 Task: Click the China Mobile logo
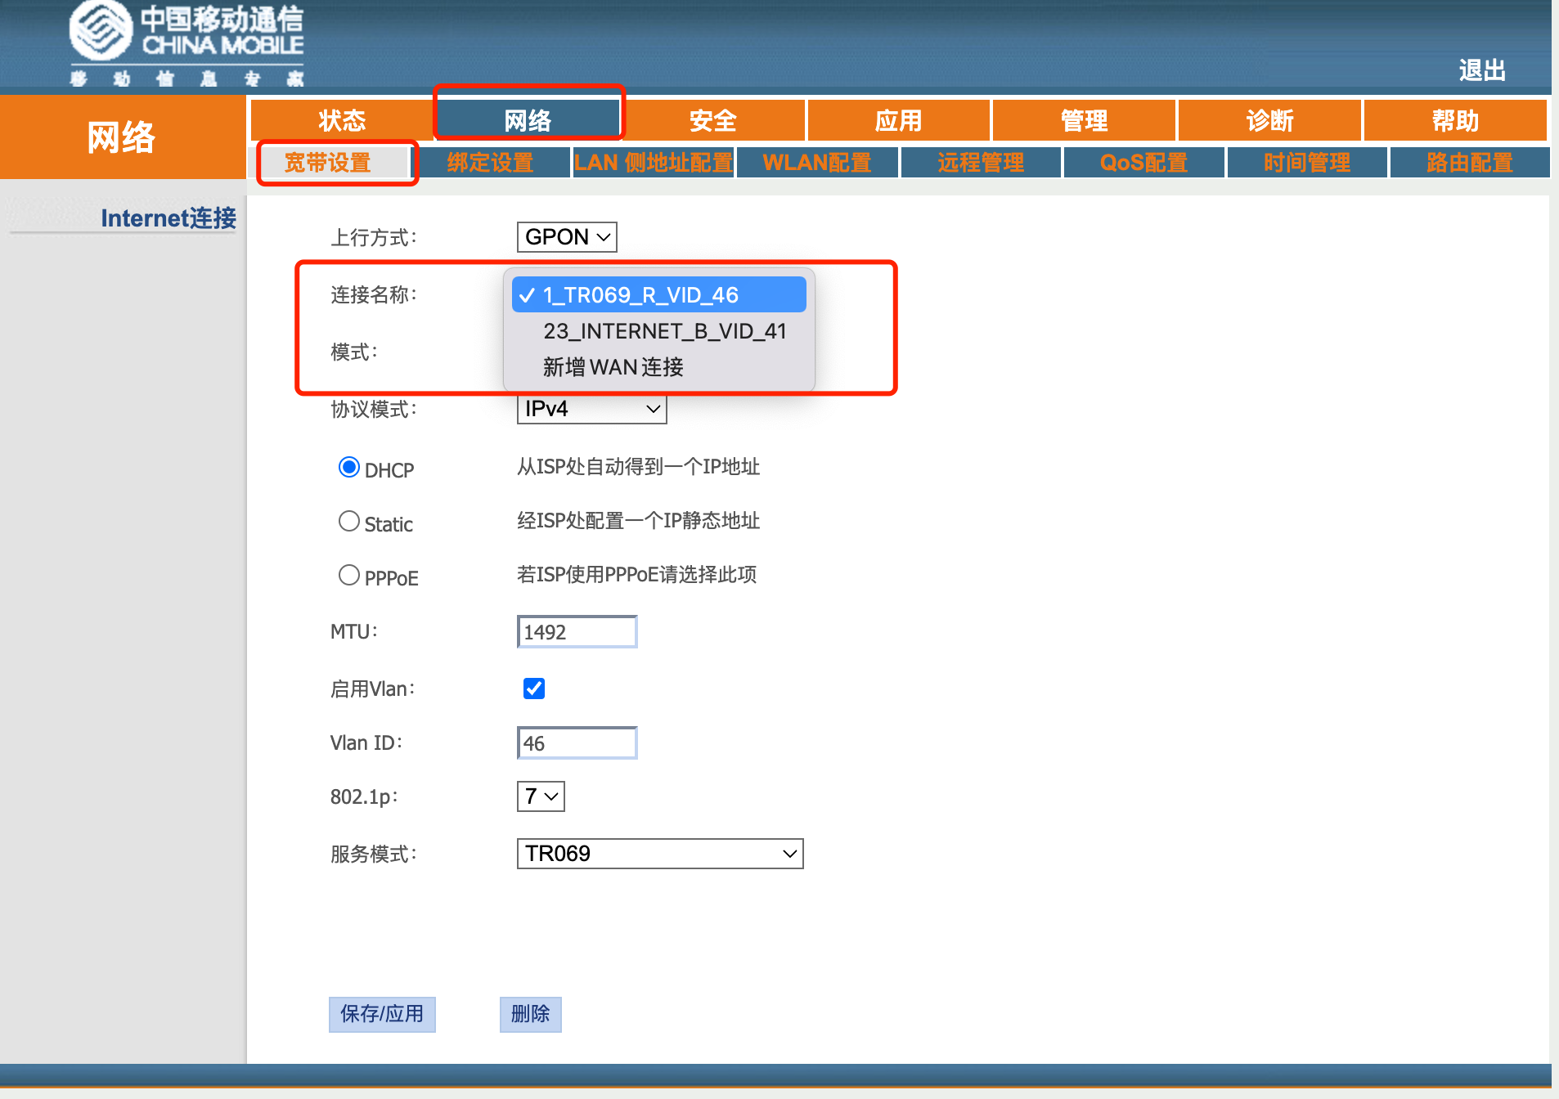(x=186, y=43)
